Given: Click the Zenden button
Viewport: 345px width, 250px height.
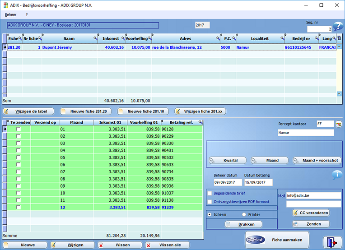Looking at the screenshot, I should point(311,224).
